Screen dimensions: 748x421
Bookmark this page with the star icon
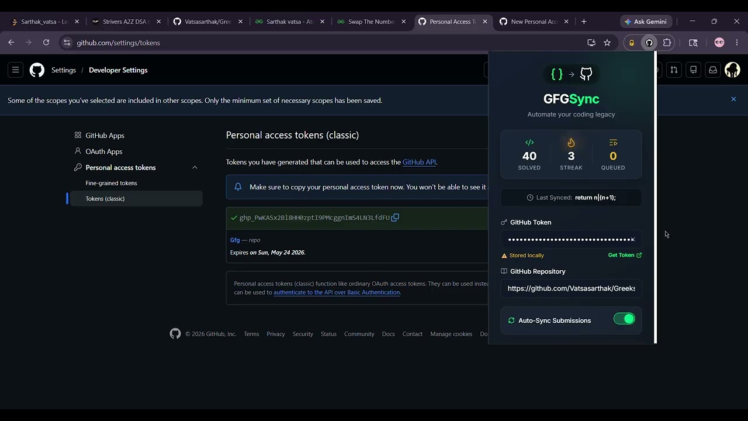[607, 43]
